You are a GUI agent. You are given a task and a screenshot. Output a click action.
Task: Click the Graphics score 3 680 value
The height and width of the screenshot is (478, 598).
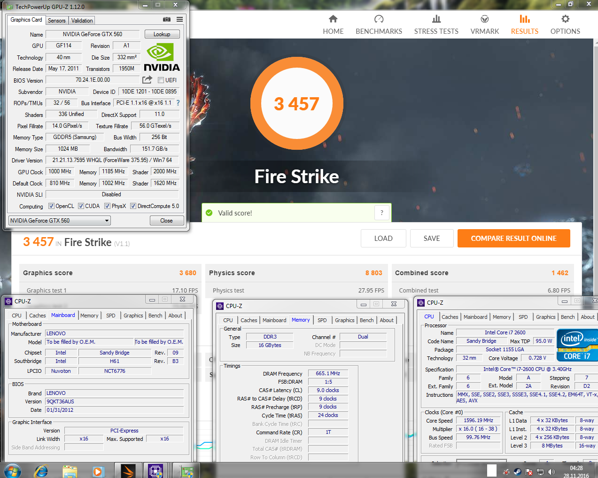coord(188,273)
